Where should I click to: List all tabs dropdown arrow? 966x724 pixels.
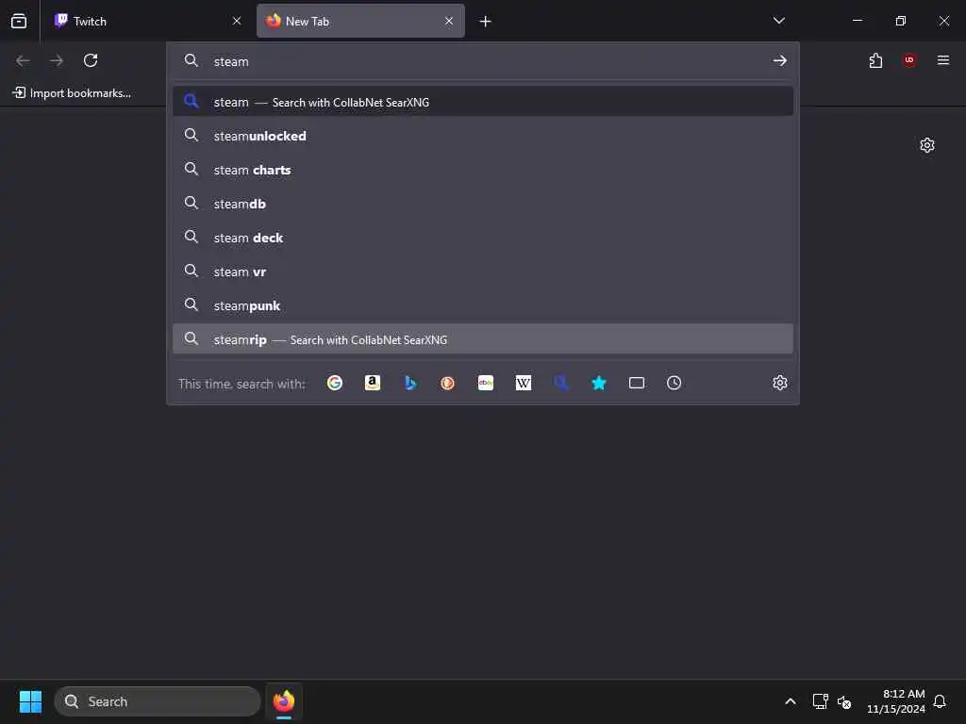(x=778, y=21)
